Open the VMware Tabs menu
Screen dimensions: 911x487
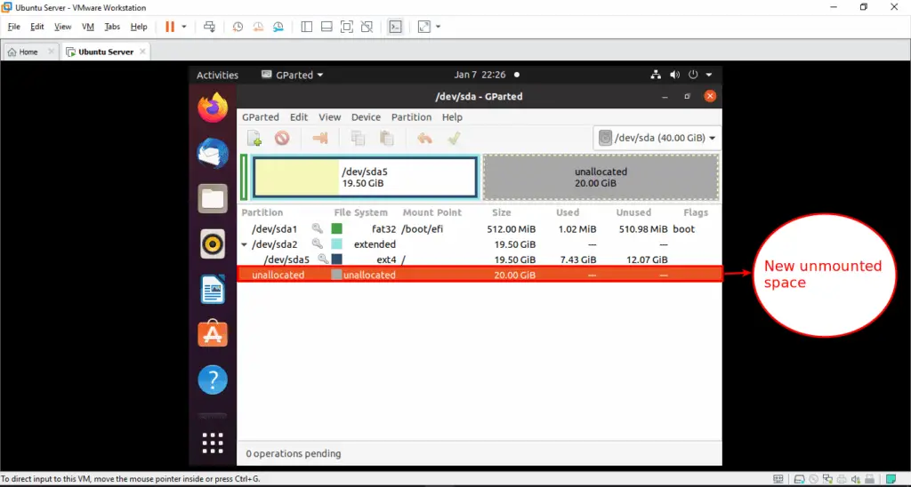pos(112,27)
